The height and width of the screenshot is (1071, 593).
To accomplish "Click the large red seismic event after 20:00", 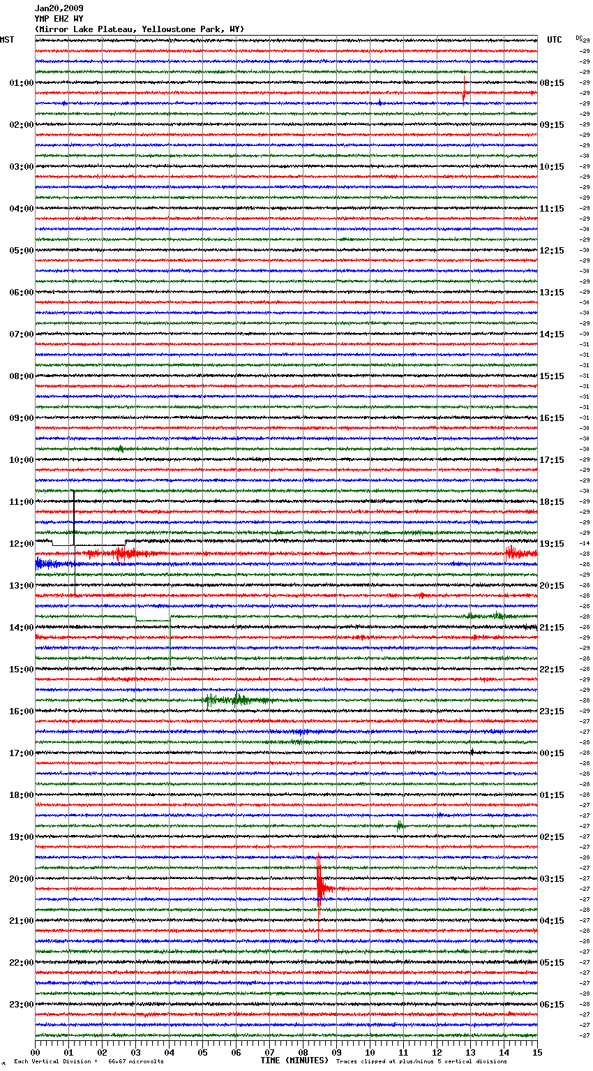I will tap(321, 889).
